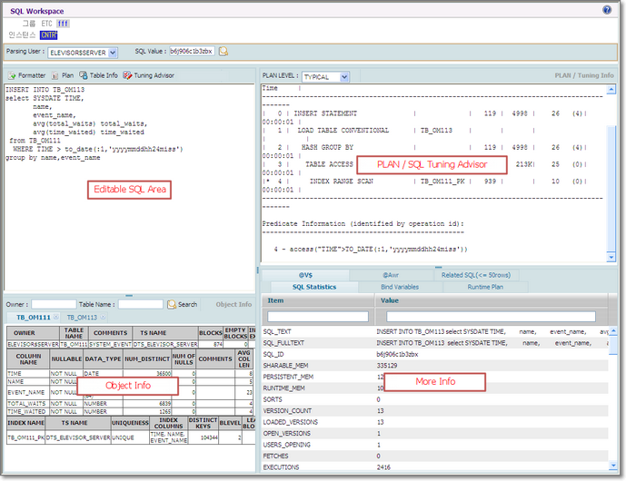Click the TIME column name cell

[28, 374]
